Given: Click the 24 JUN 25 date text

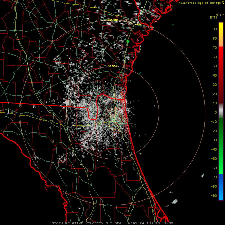Looking at the screenshot, I should 149,223.
